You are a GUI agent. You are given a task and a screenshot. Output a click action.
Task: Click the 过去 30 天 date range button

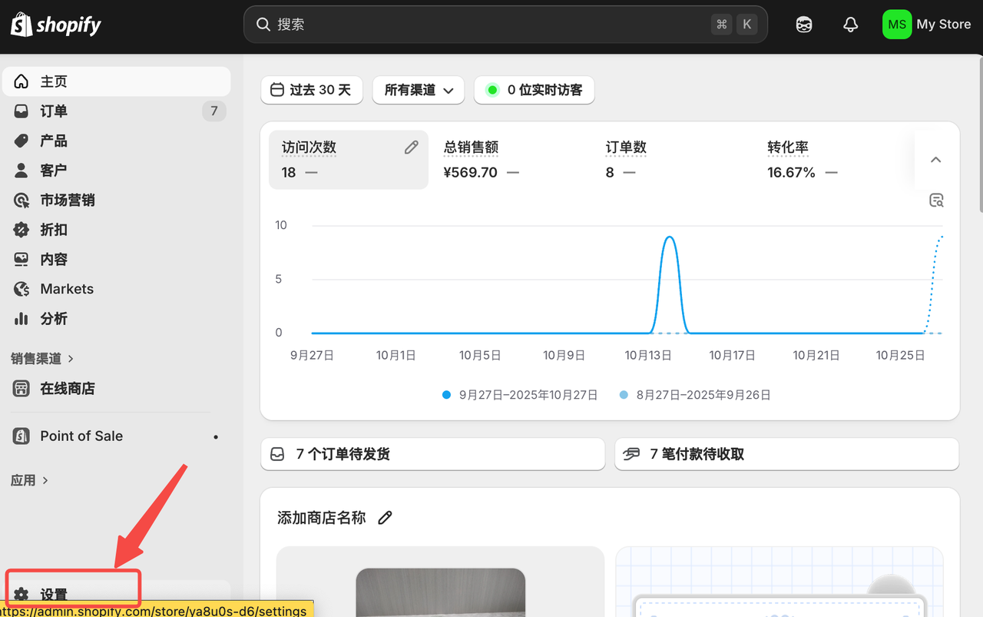311,90
